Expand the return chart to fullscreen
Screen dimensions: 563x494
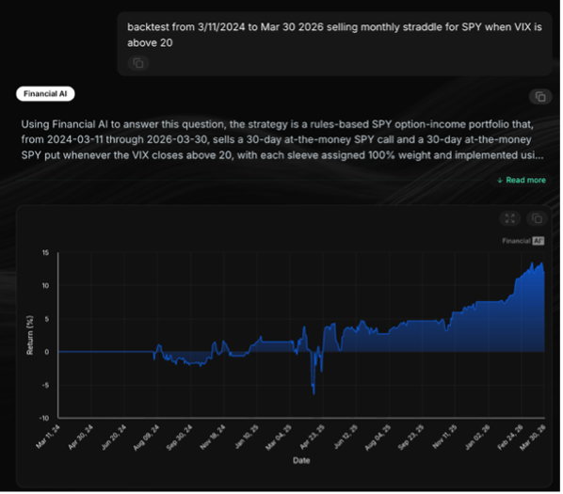(510, 218)
